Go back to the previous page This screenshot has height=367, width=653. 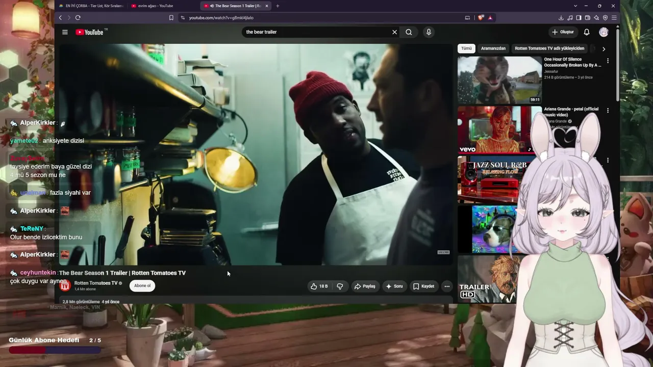coord(60,18)
